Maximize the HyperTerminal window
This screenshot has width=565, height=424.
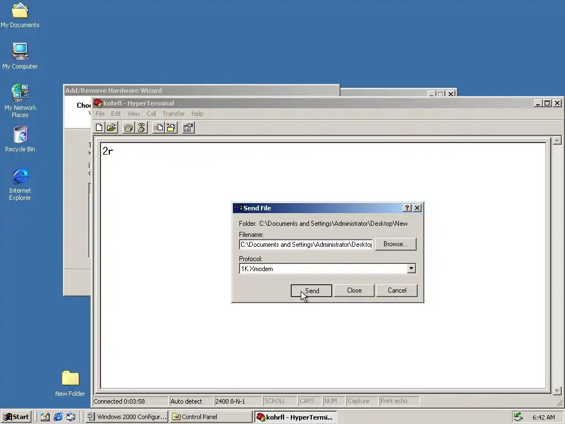point(547,103)
